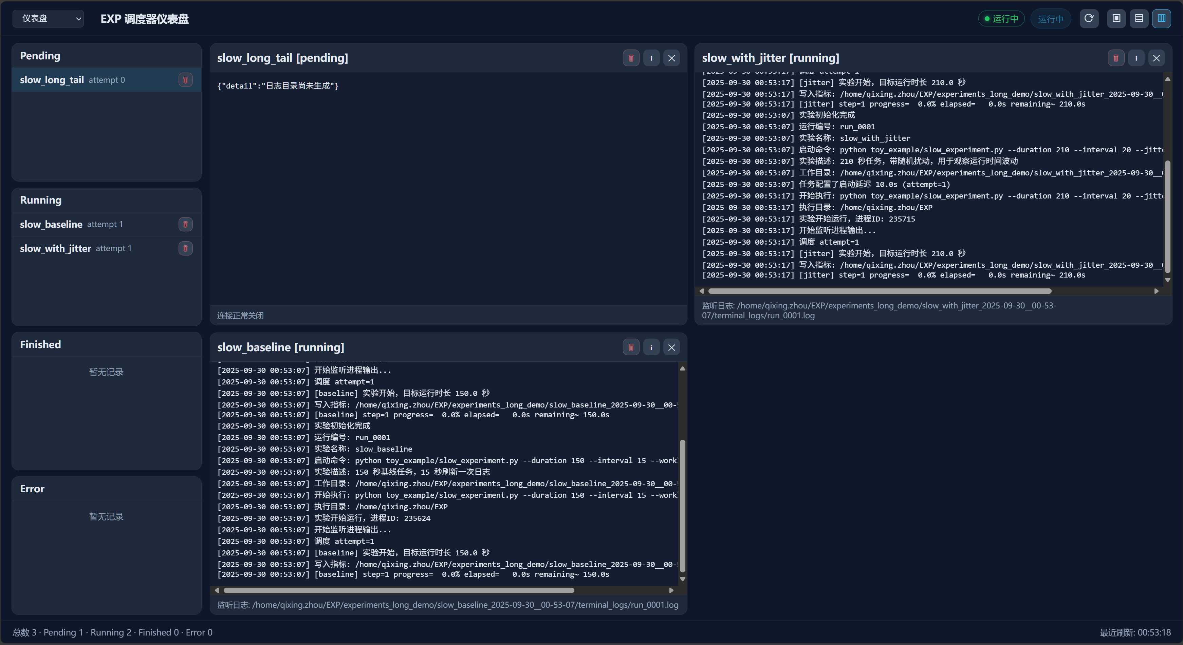Image resolution: width=1183 pixels, height=645 pixels.
Task: Delete slow_long_tail from the Pending list
Action: click(x=185, y=80)
